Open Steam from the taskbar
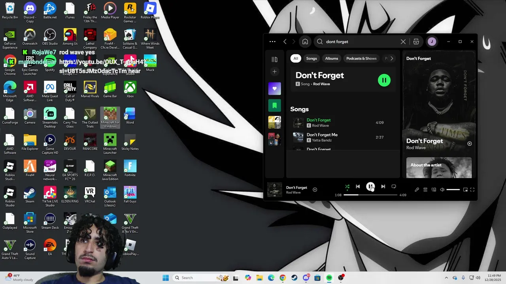 (294, 278)
